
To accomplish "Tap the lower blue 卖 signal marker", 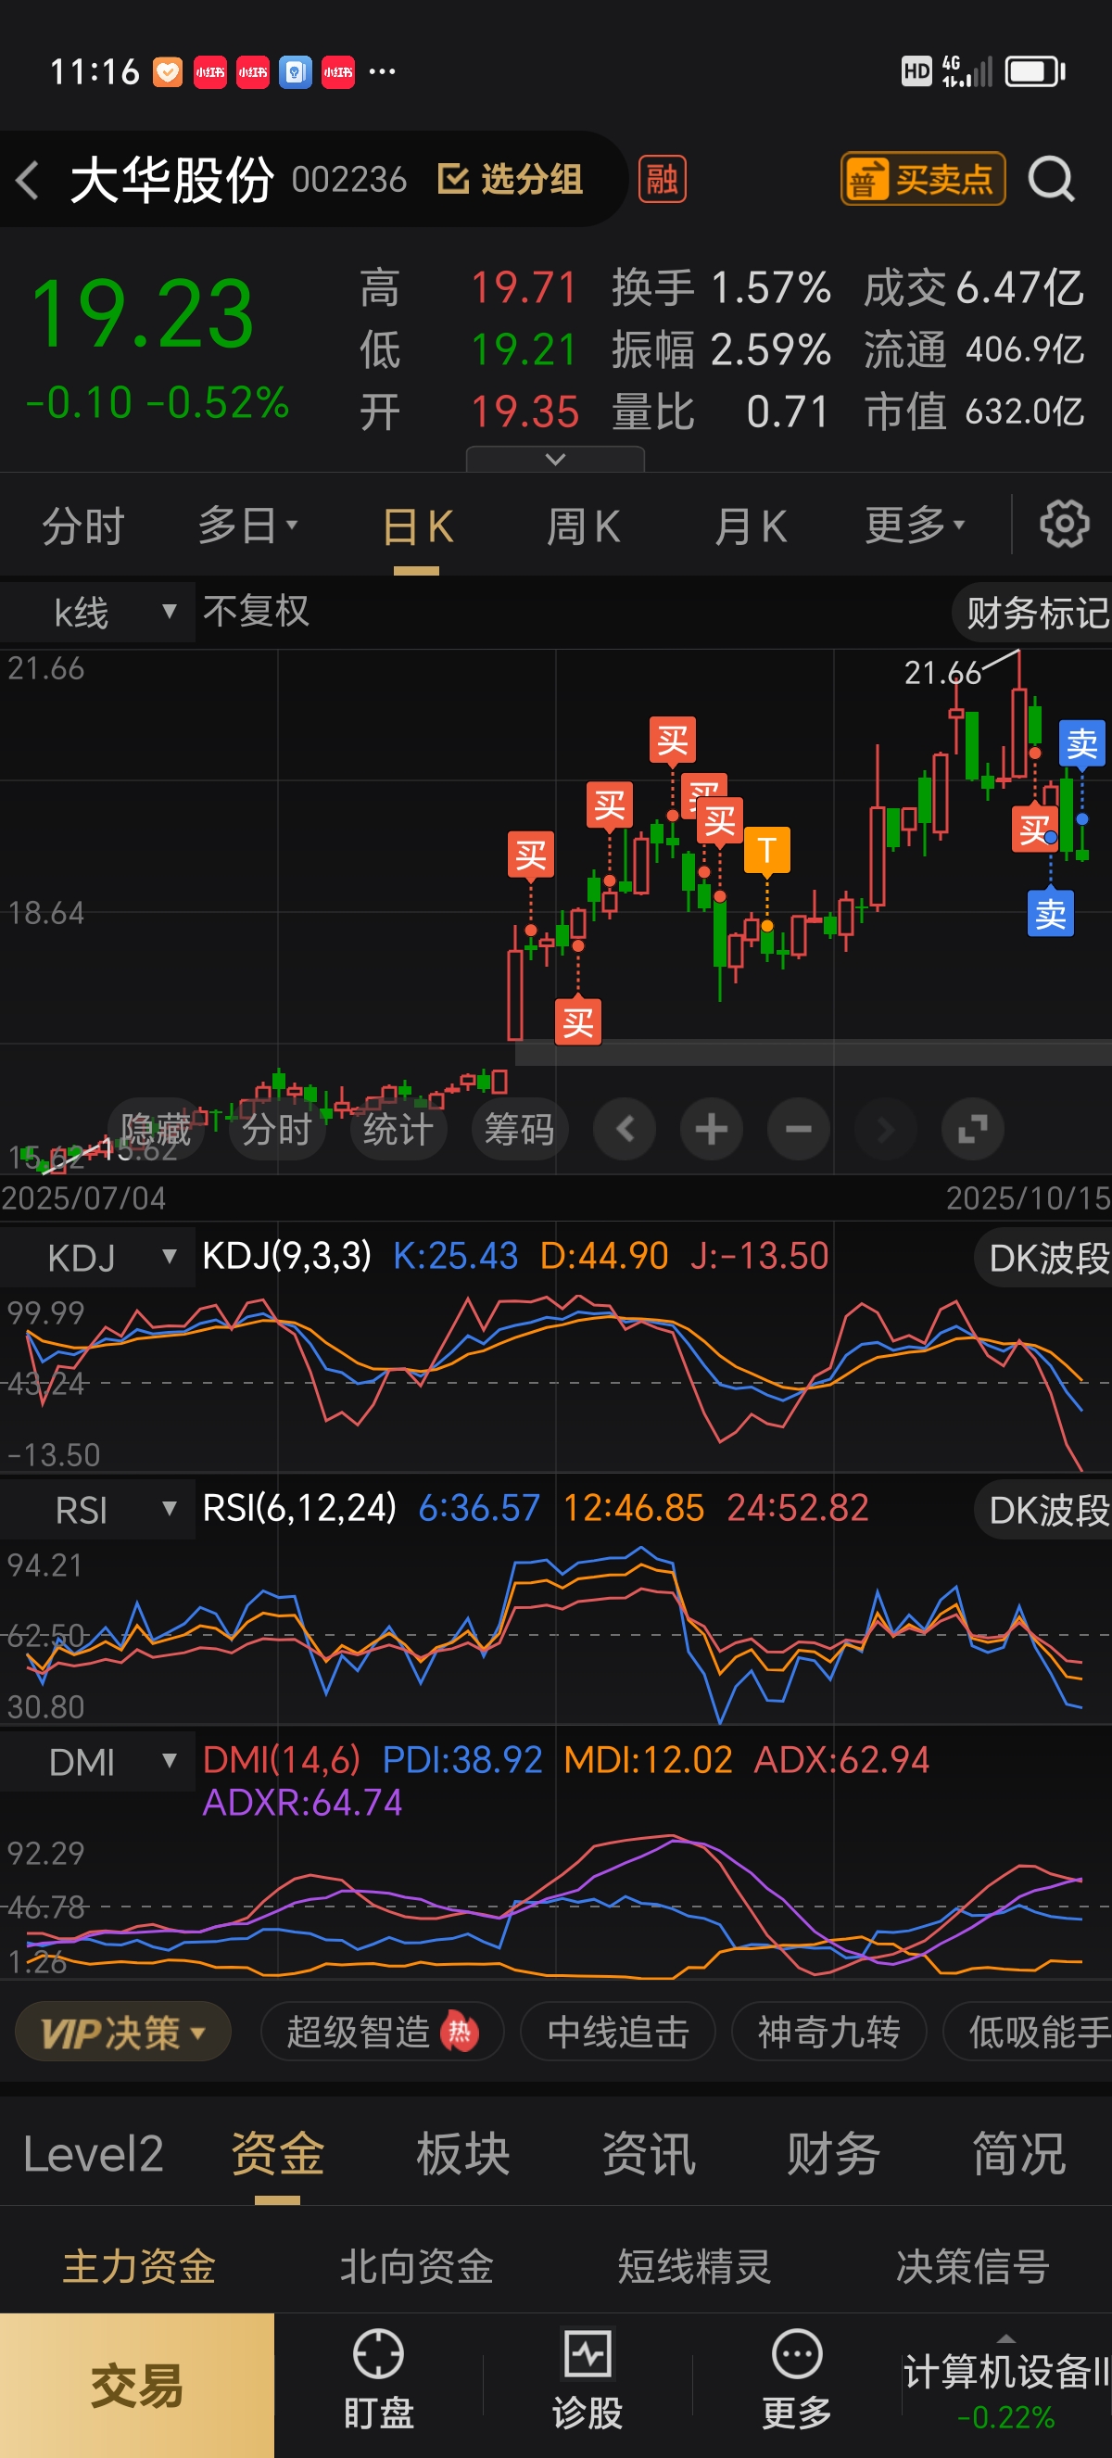I will click(x=1050, y=914).
